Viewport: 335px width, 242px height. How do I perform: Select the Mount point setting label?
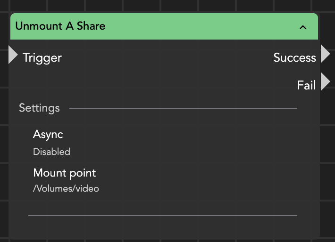click(64, 173)
